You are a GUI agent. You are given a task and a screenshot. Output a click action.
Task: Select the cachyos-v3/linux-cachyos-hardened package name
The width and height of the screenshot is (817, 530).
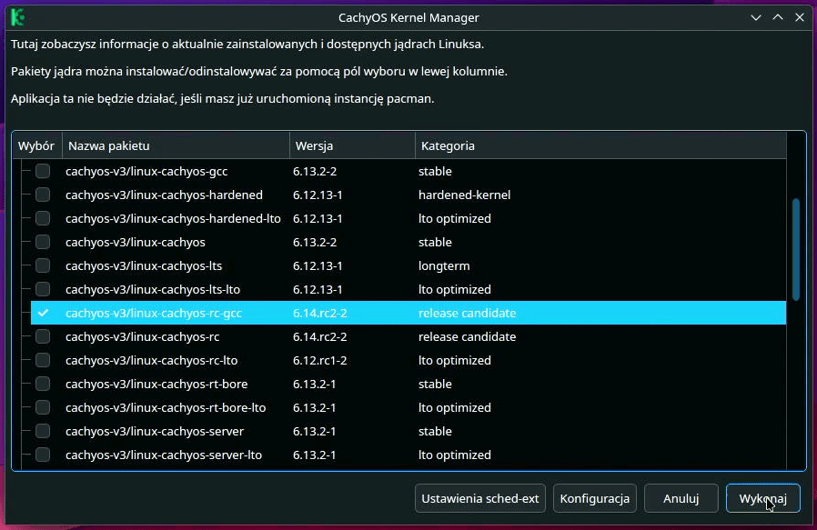(x=164, y=195)
